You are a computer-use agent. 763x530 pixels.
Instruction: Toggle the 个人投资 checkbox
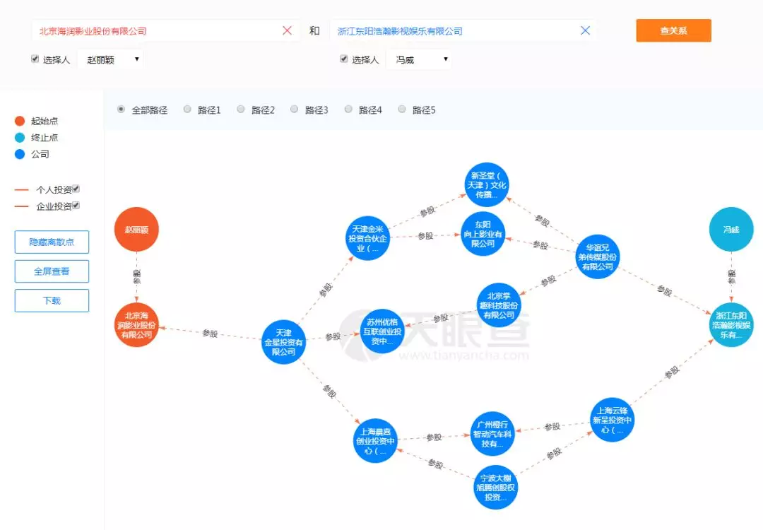pos(76,189)
